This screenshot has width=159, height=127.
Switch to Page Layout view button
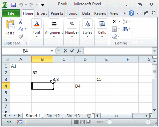tap(83, 122)
